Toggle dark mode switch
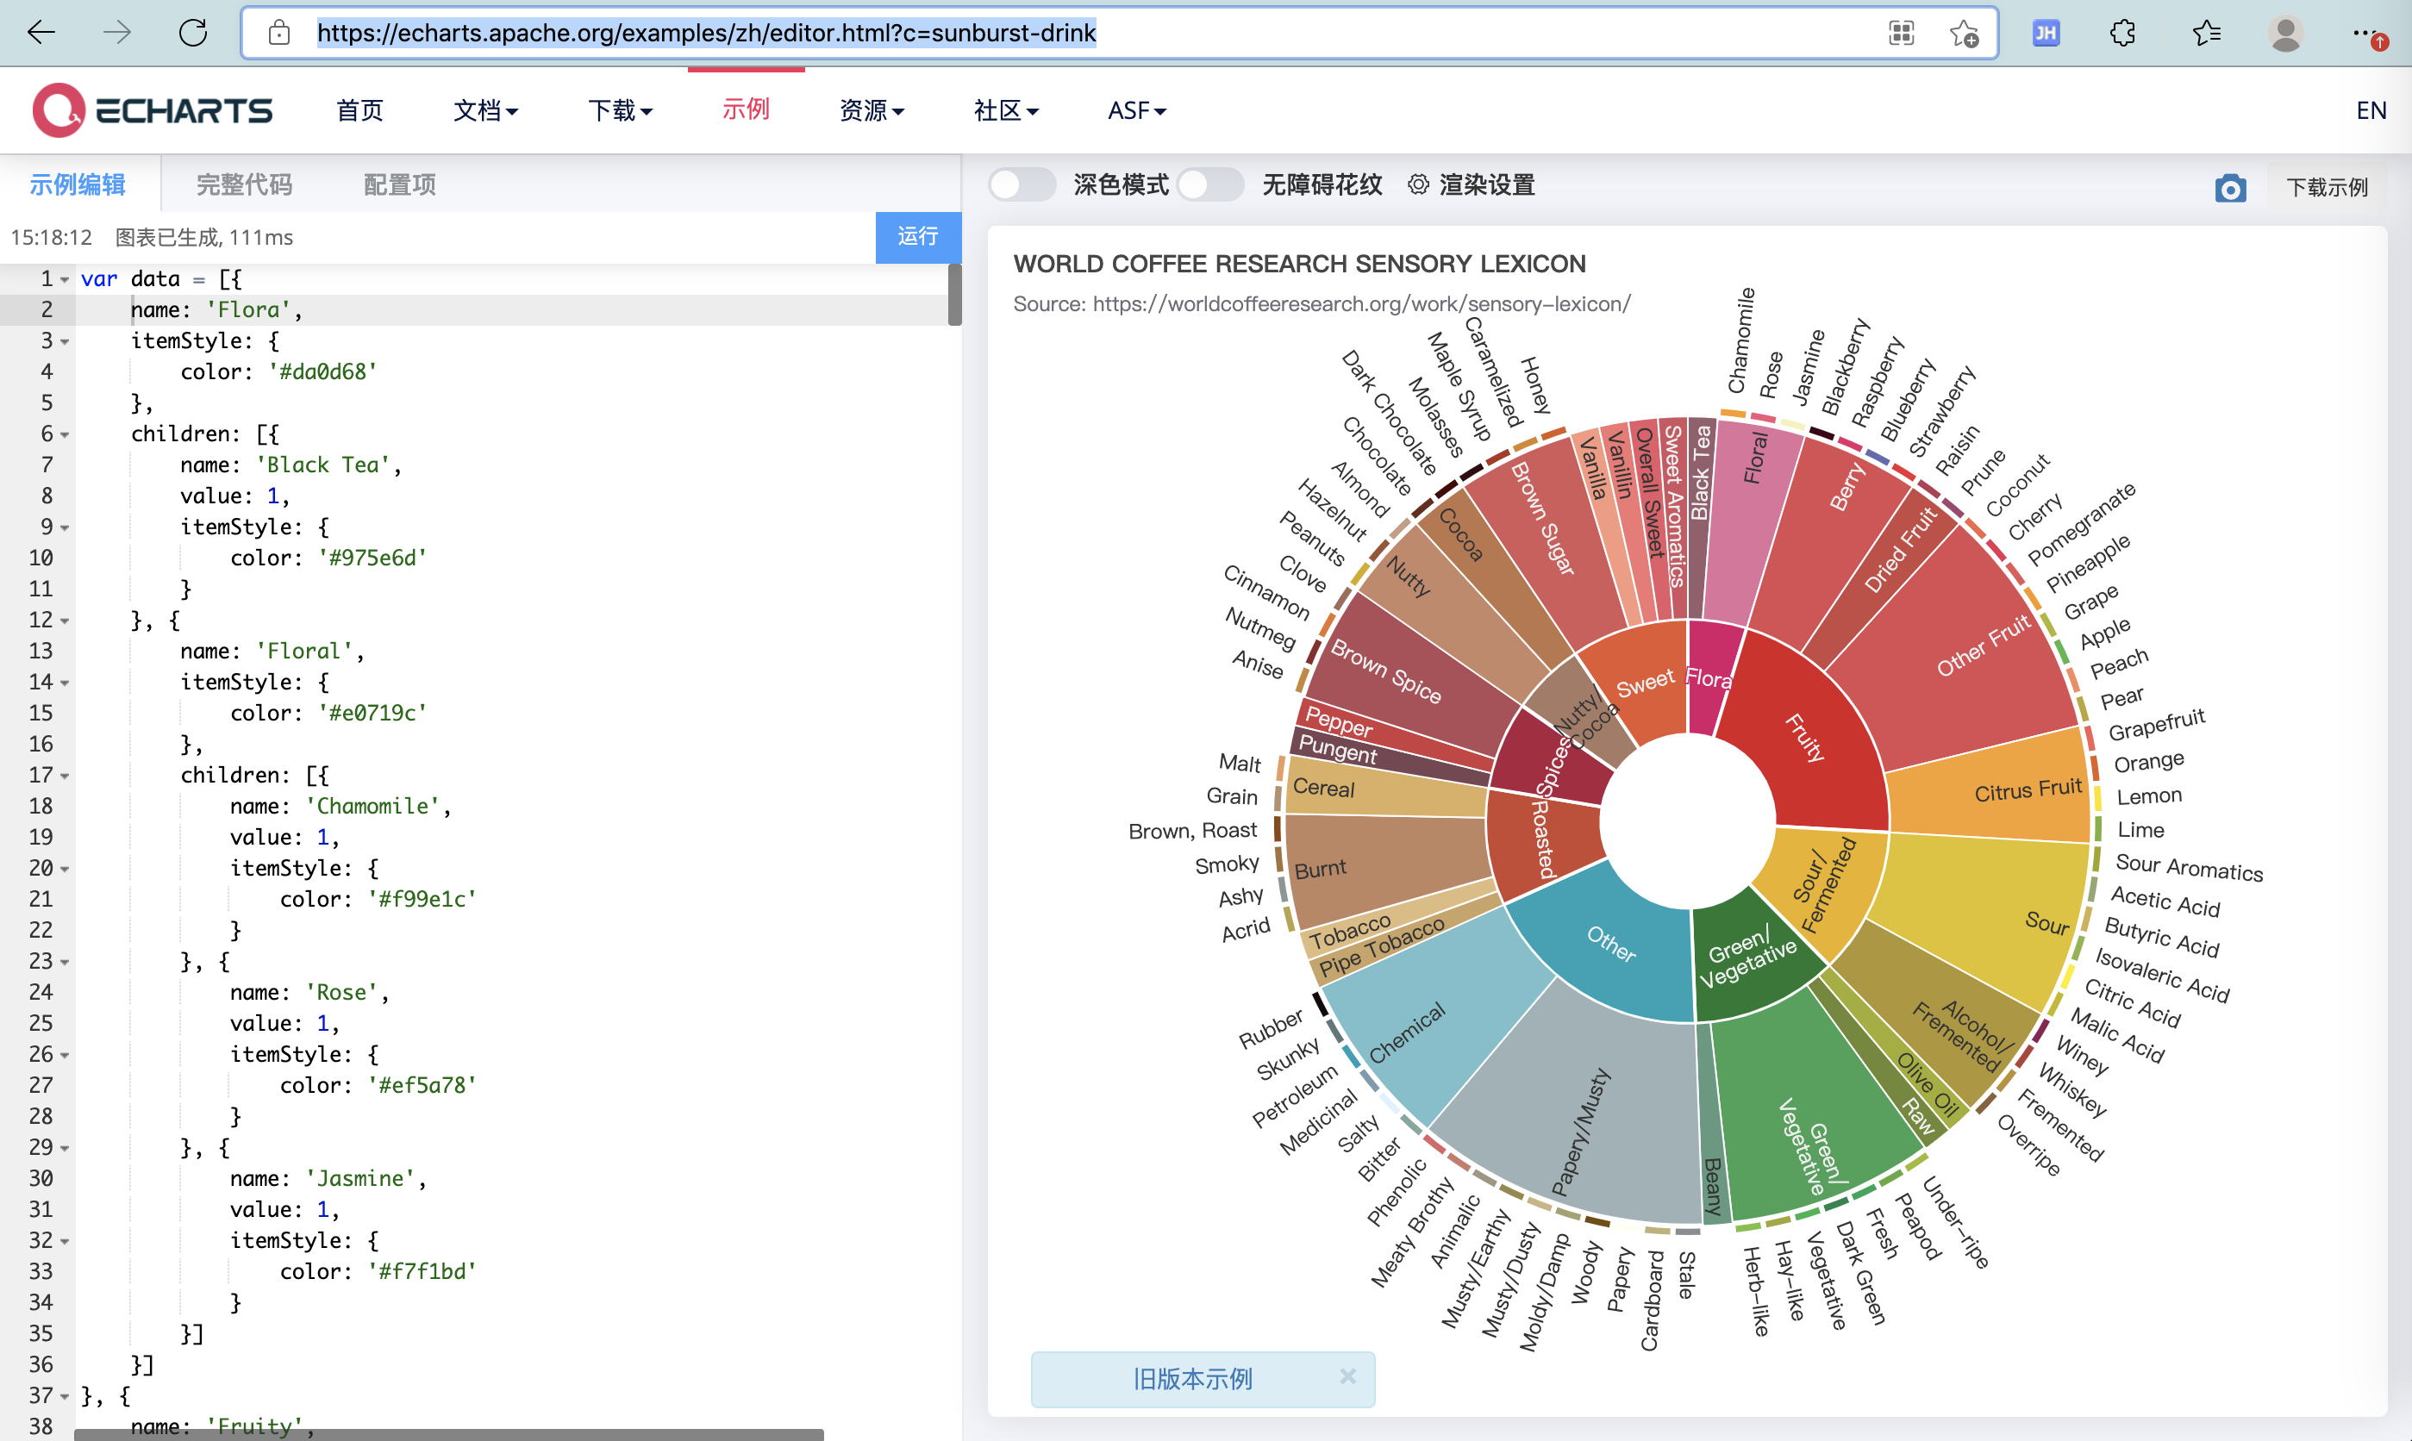2412x1441 pixels. point(1022,184)
